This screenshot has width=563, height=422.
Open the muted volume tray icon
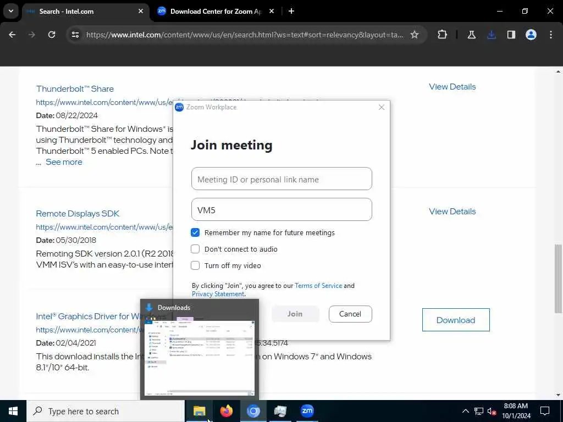point(492,411)
